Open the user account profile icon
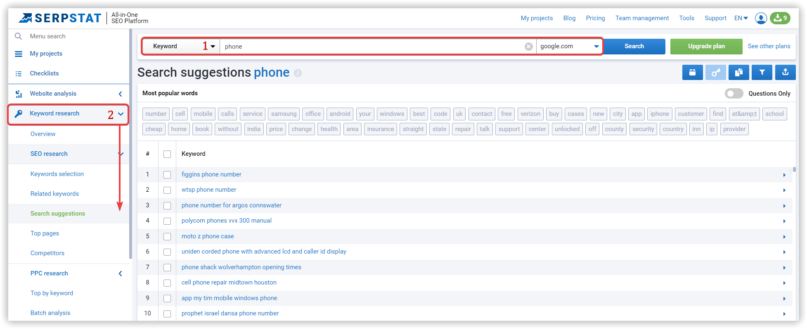The height and width of the screenshot is (329, 807). (x=761, y=18)
